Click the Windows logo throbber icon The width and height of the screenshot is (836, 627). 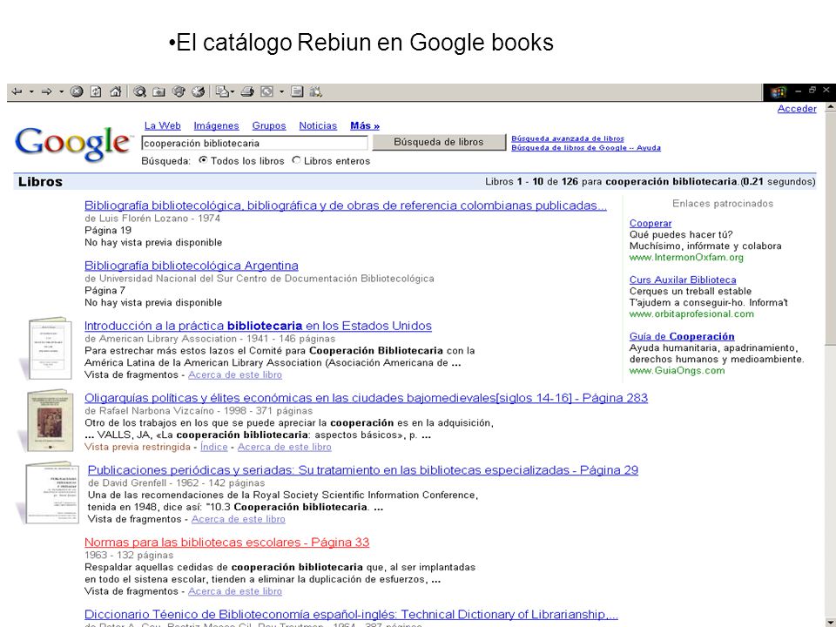779,92
